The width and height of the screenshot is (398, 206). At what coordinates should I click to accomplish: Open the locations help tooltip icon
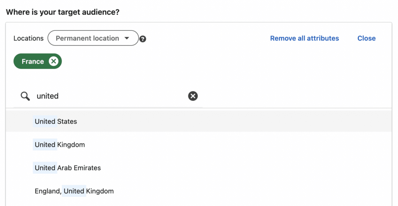coord(143,39)
